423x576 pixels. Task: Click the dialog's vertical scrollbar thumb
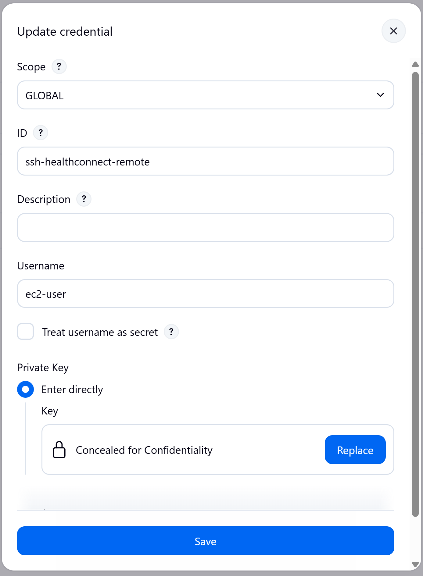(415, 294)
